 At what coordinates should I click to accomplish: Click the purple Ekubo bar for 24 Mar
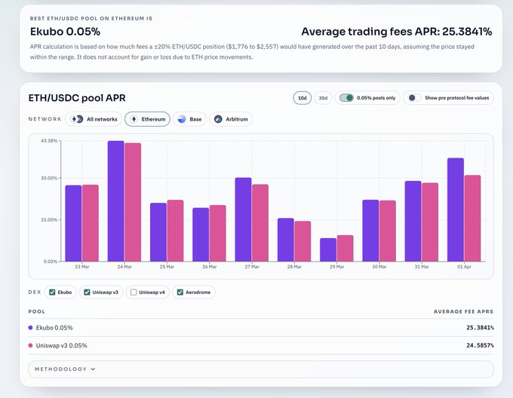pos(116,201)
